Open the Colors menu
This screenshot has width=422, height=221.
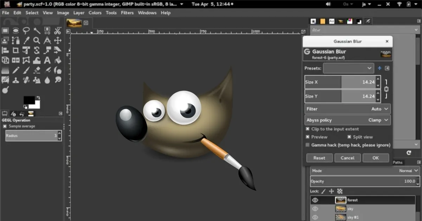[x=95, y=13]
